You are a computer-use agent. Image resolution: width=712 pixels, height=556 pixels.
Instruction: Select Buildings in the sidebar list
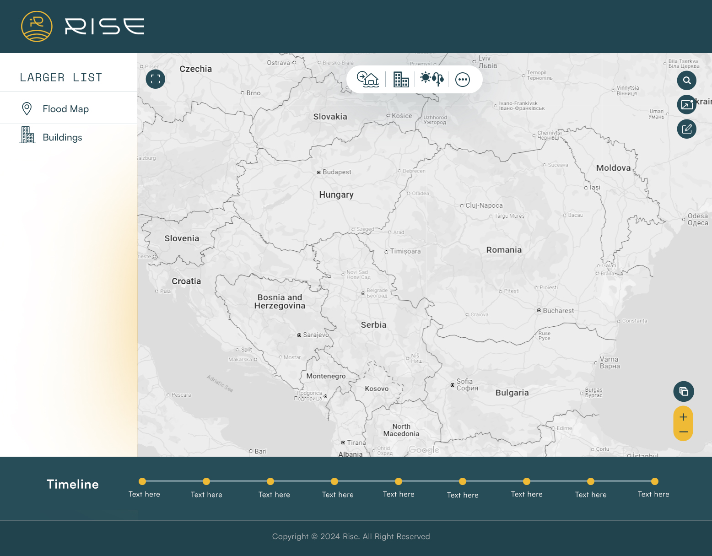point(62,137)
